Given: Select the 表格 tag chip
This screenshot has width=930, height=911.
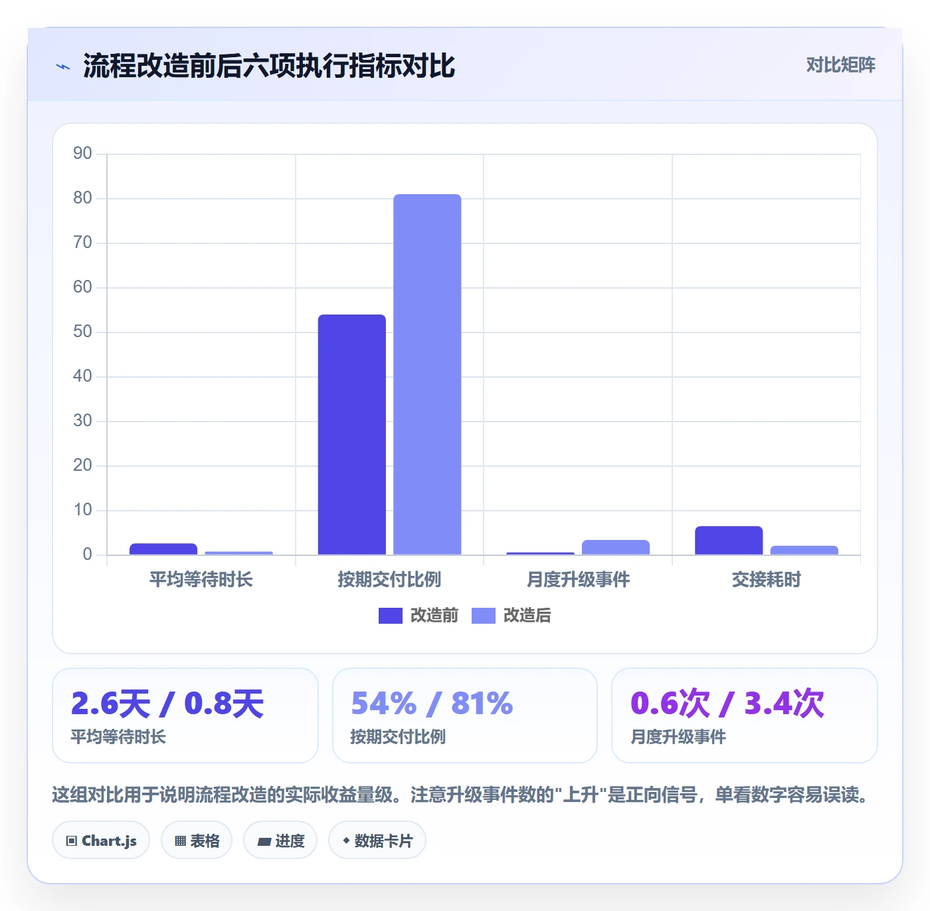Looking at the screenshot, I should click(197, 841).
